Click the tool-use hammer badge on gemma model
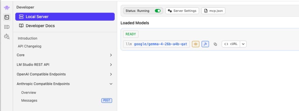Viewport: 299px width, 111px height. click(205, 44)
